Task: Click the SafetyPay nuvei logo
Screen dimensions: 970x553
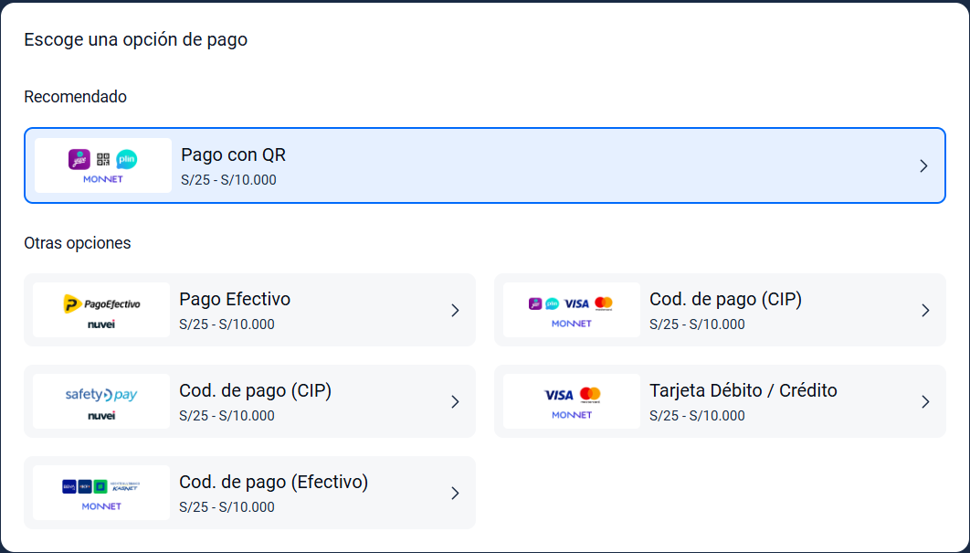Action: pos(101,401)
